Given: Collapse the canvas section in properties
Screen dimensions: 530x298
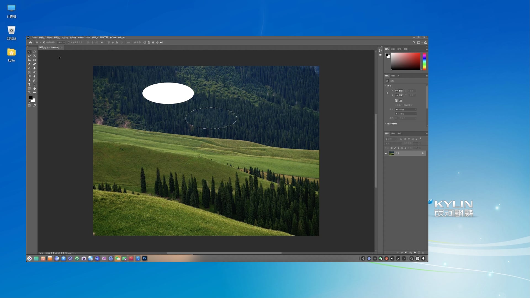Looking at the screenshot, I should click(x=386, y=86).
